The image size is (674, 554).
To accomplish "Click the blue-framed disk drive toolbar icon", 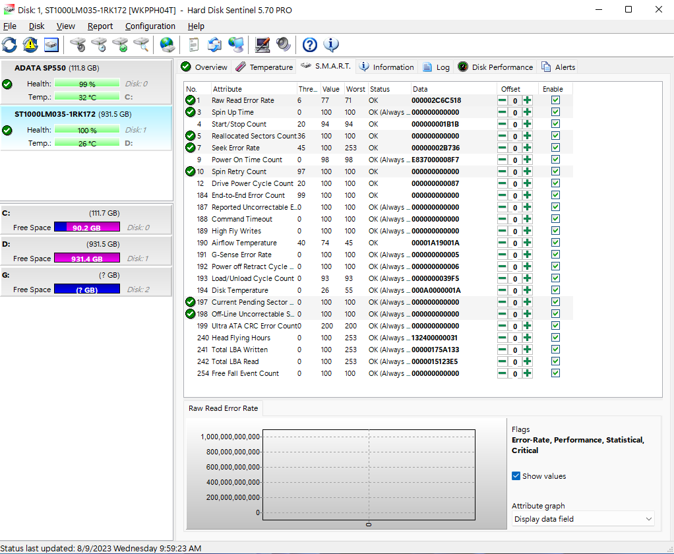I will [51, 45].
